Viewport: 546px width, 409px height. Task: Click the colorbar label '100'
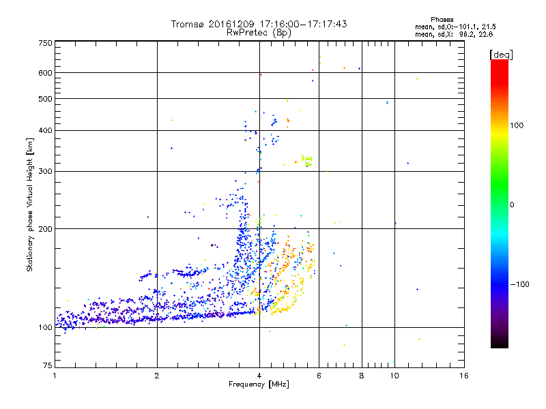pos(517,125)
